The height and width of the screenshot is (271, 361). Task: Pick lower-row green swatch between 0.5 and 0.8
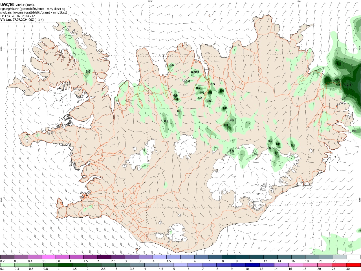[x=36, y=265]
